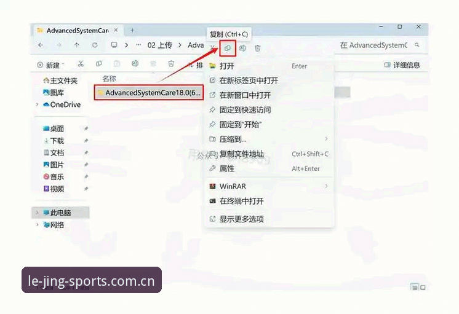
Task: Unpin 下载 using its pin icon
Action: pos(86,141)
